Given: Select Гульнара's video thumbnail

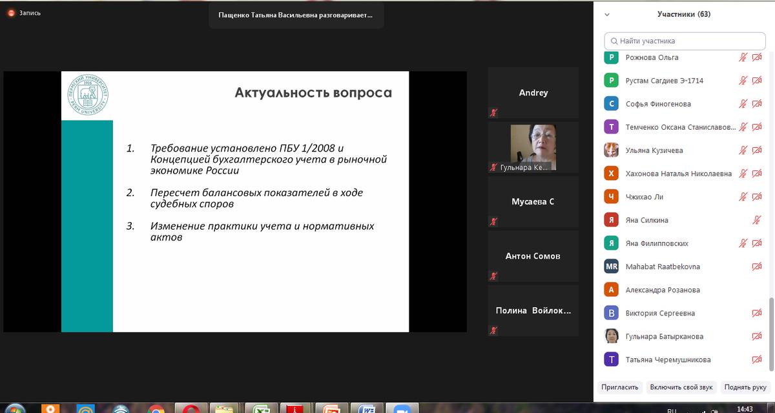Looking at the screenshot, I should click(x=533, y=147).
